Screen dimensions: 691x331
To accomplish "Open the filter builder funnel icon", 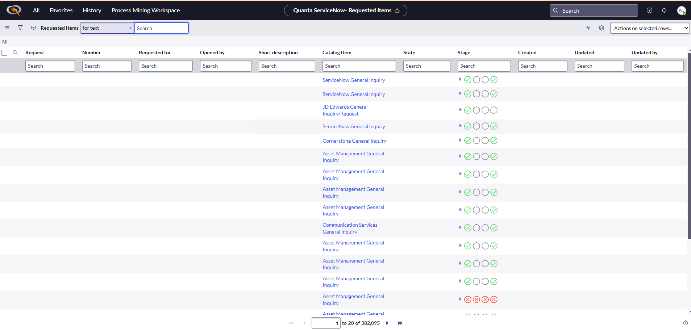I will click(20, 28).
